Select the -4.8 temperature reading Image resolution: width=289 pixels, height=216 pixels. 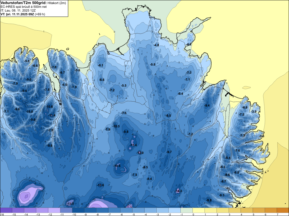[156, 45]
